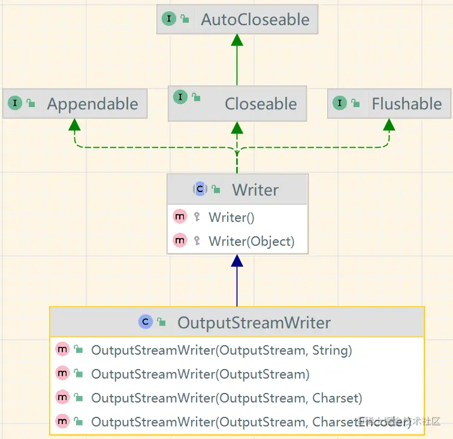Viewport: 453px width, 439px height.
Task: Click method icon of the CharsetEncoder constructor
Action: 62,421
